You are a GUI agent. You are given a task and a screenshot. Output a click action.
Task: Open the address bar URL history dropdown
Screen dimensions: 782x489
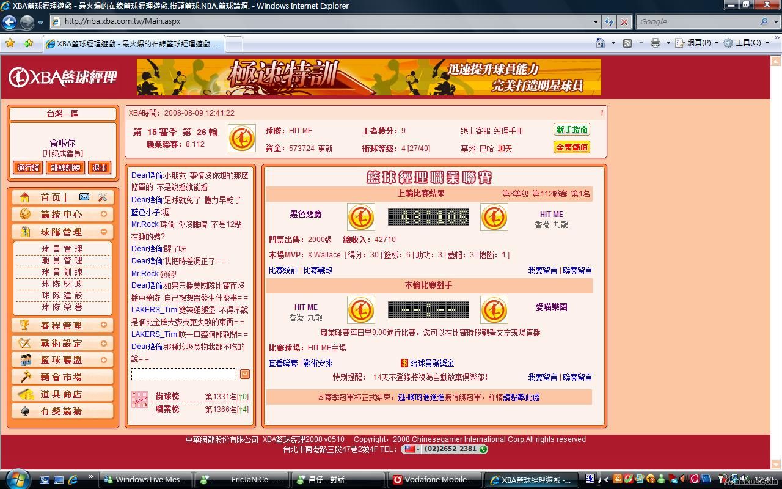(596, 21)
